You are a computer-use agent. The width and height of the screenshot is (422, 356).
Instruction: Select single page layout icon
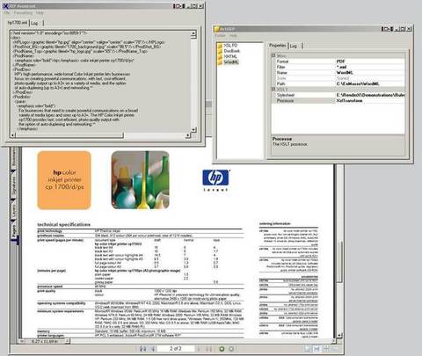[x=308, y=349]
